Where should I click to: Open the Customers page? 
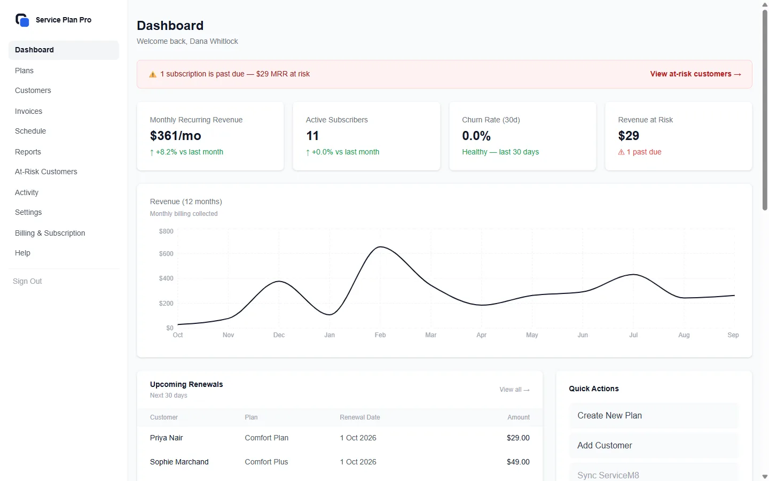point(64,91)
